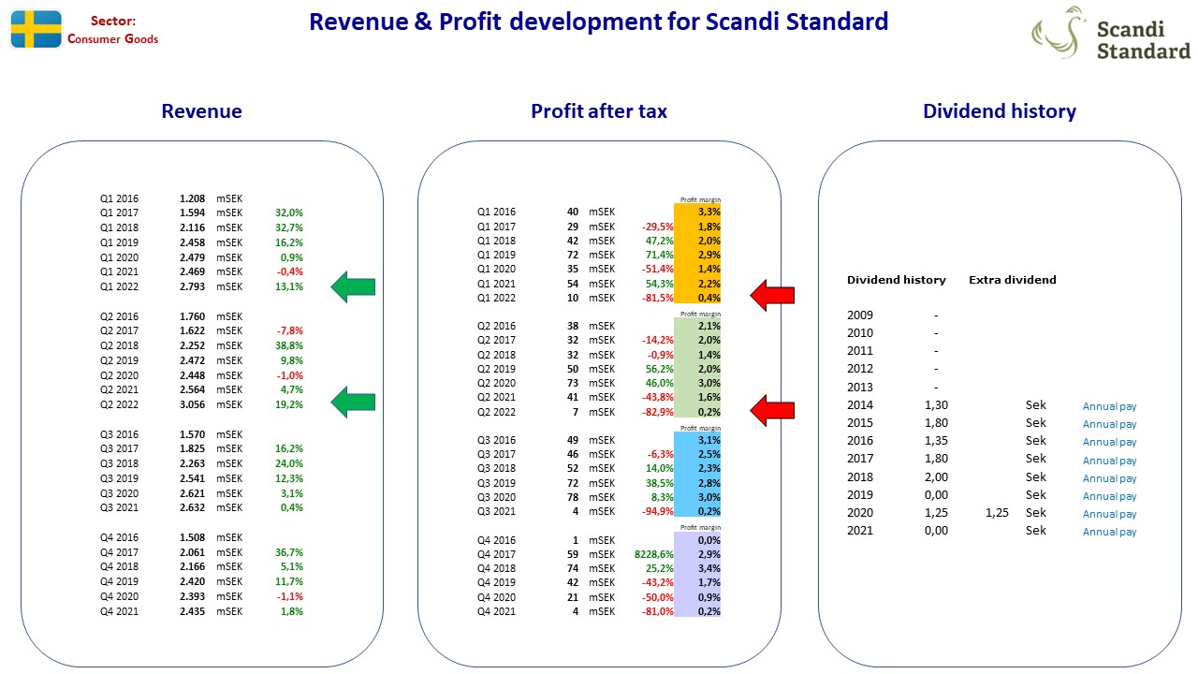
Task: Open the Annual pay link for 2019
Action: pyautogui.click(x=1110, y=496)
